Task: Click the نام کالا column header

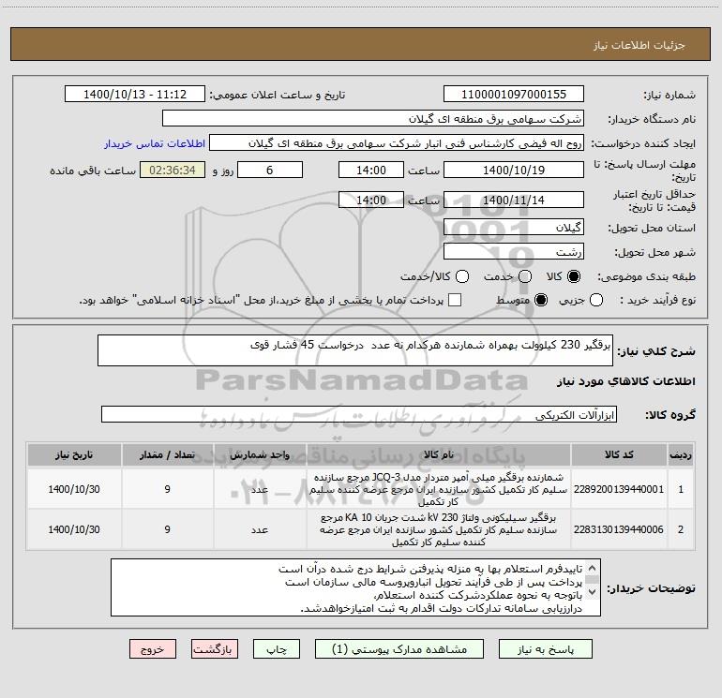Action: point(439,454)
